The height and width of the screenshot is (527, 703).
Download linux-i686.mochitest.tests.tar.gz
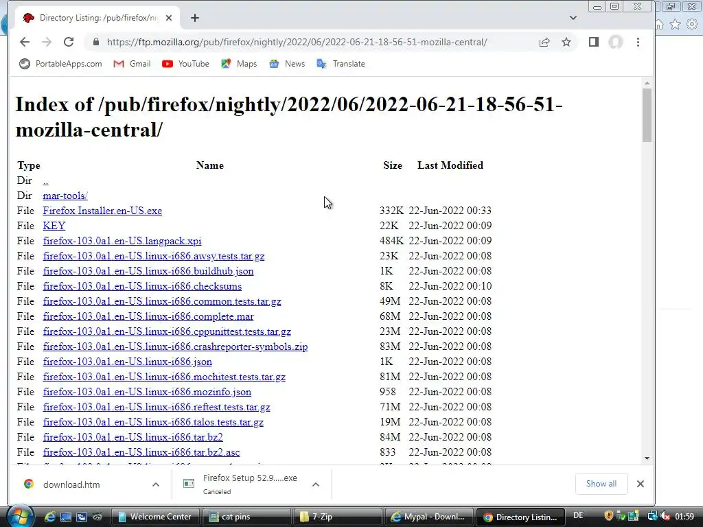tap(164, 377)
